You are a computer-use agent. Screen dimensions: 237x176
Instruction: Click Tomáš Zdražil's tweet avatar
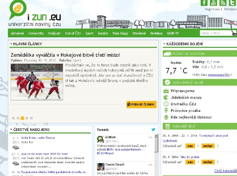pos(100,167)
